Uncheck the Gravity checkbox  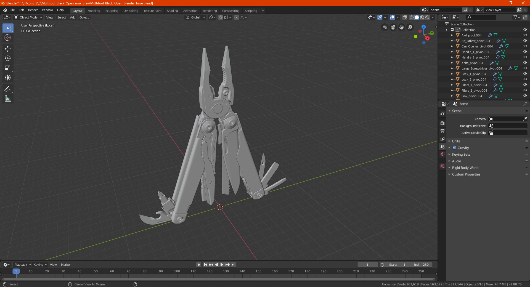tap(454, 148)
